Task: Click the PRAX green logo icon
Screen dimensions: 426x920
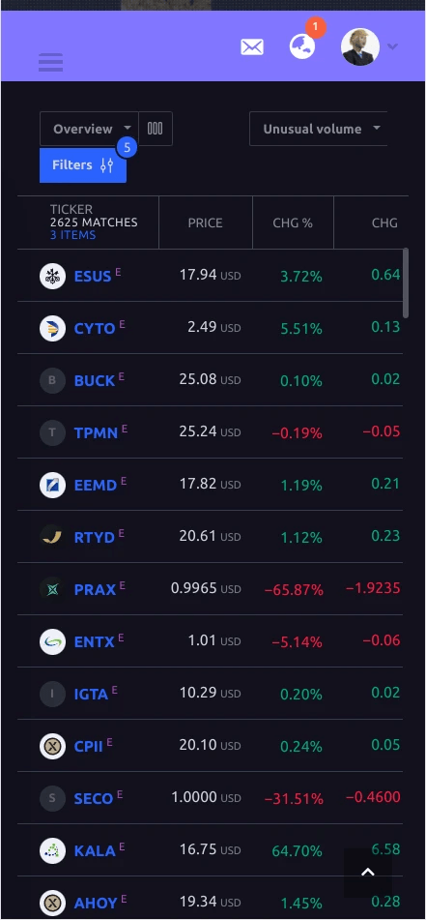Action: 52,590
